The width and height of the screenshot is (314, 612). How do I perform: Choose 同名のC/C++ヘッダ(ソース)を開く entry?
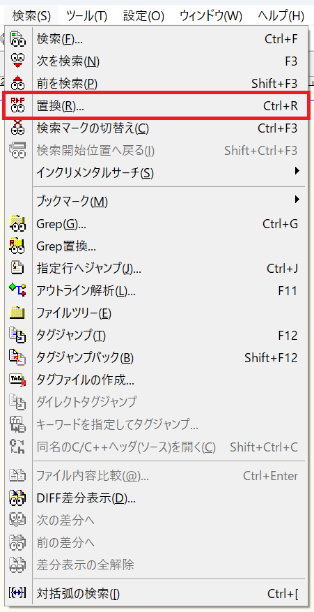coord(157,446)
